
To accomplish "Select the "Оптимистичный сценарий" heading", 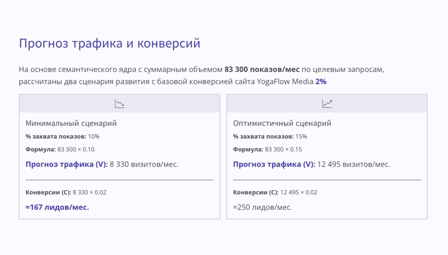I will (282, 123).
